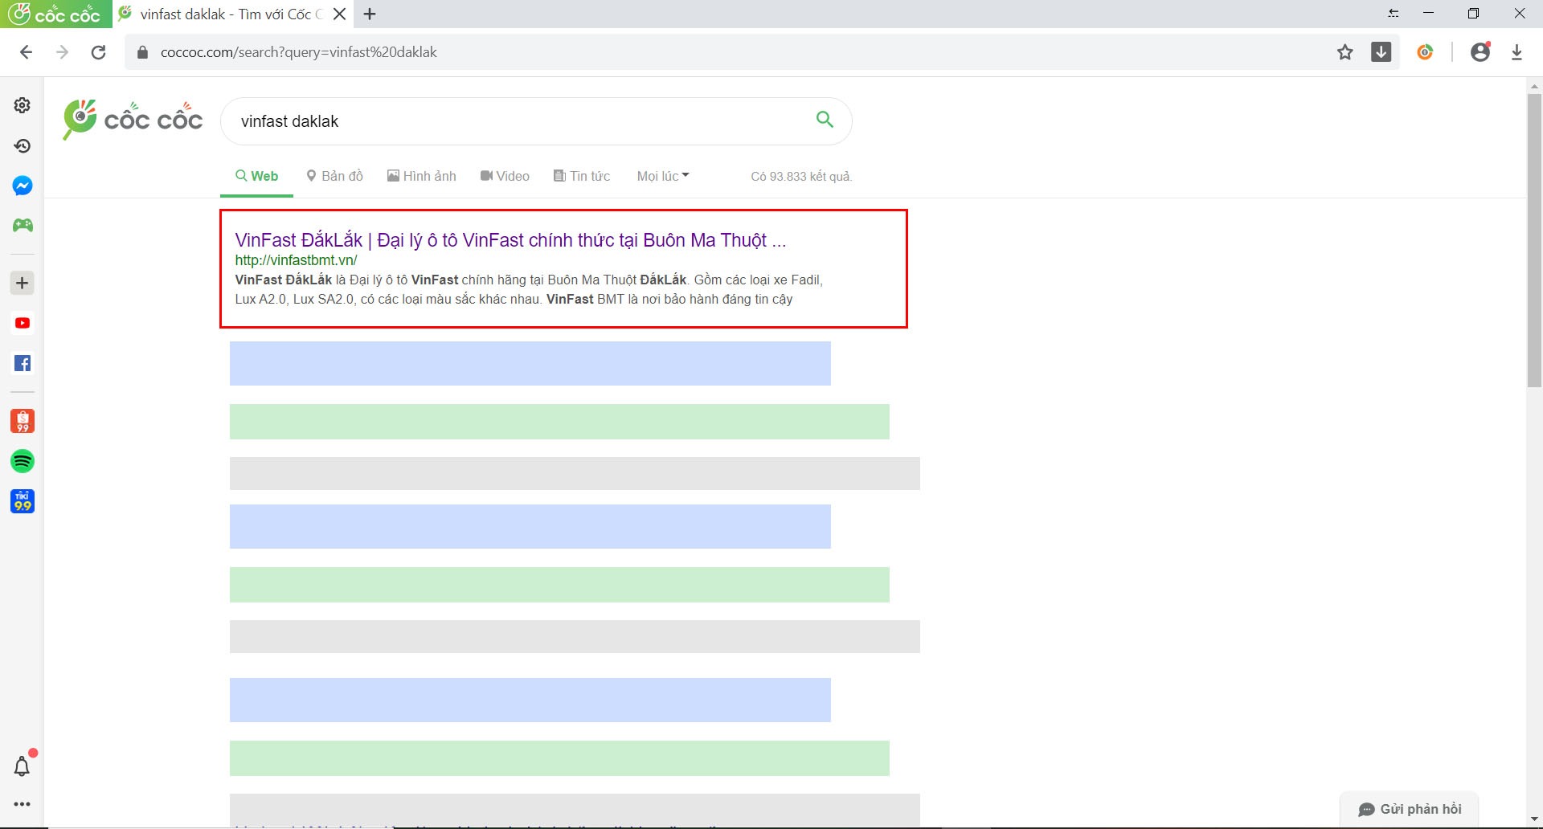Open Tiki shortcut in sidebar
The image size is (1543, 829).
pyautogui.click(x=23, y=501)
